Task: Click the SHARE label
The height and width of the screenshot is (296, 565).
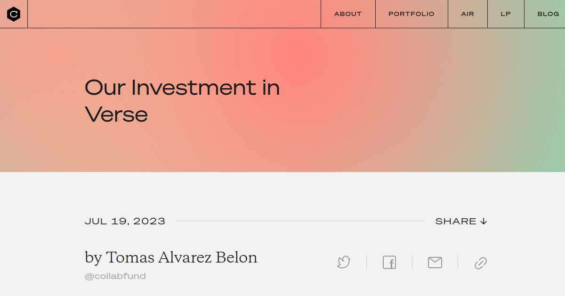Action: 456,221
